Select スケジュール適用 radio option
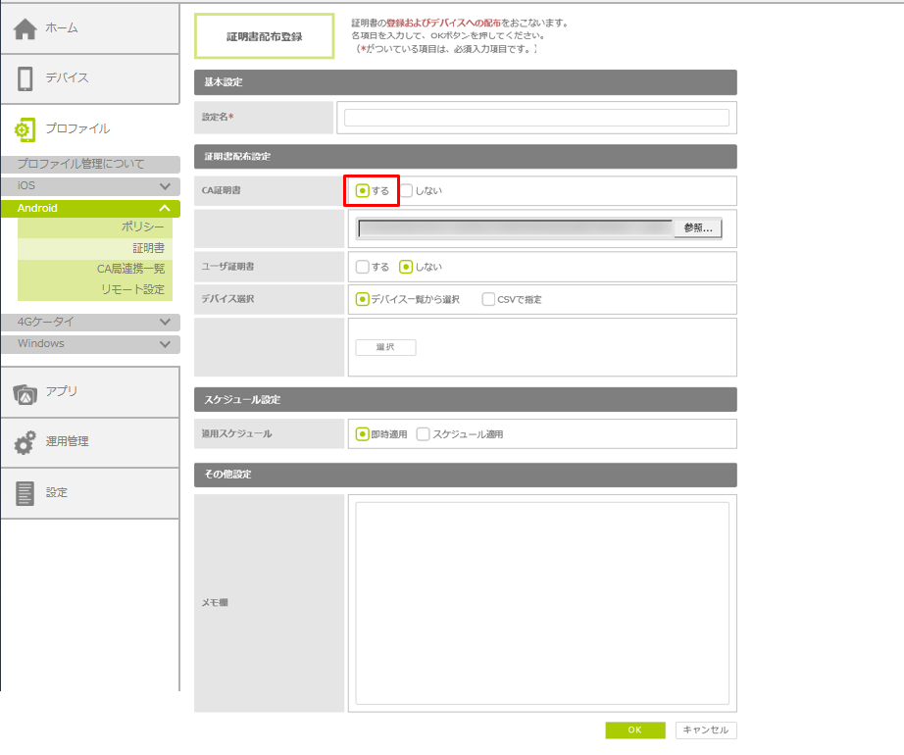Viewport: 904px width, 755px height. (x=424, y=434)
